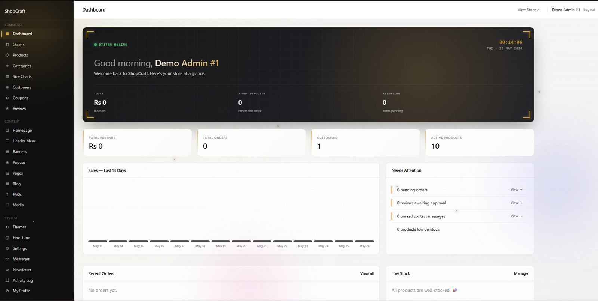Click the Popups sidebar icon
The image size is (598, 301).
pyautogui.click(x=7, y=163)
